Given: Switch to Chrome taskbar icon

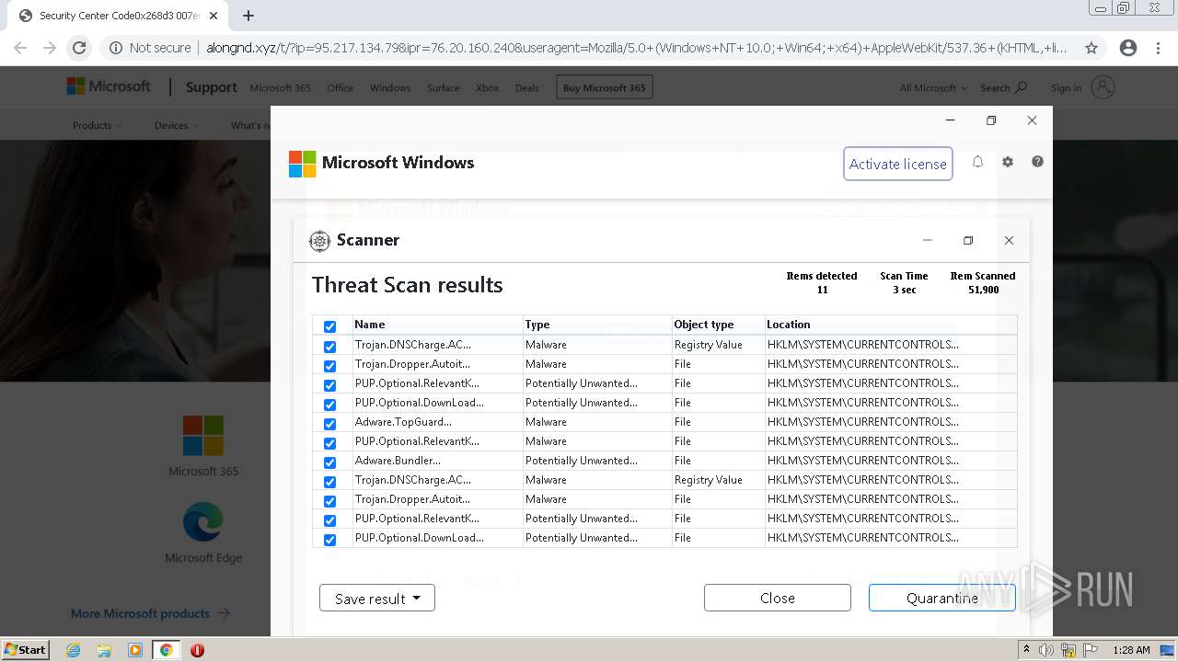Looking at the screenshot, I should pyautogui.click(x=166, y=650).
